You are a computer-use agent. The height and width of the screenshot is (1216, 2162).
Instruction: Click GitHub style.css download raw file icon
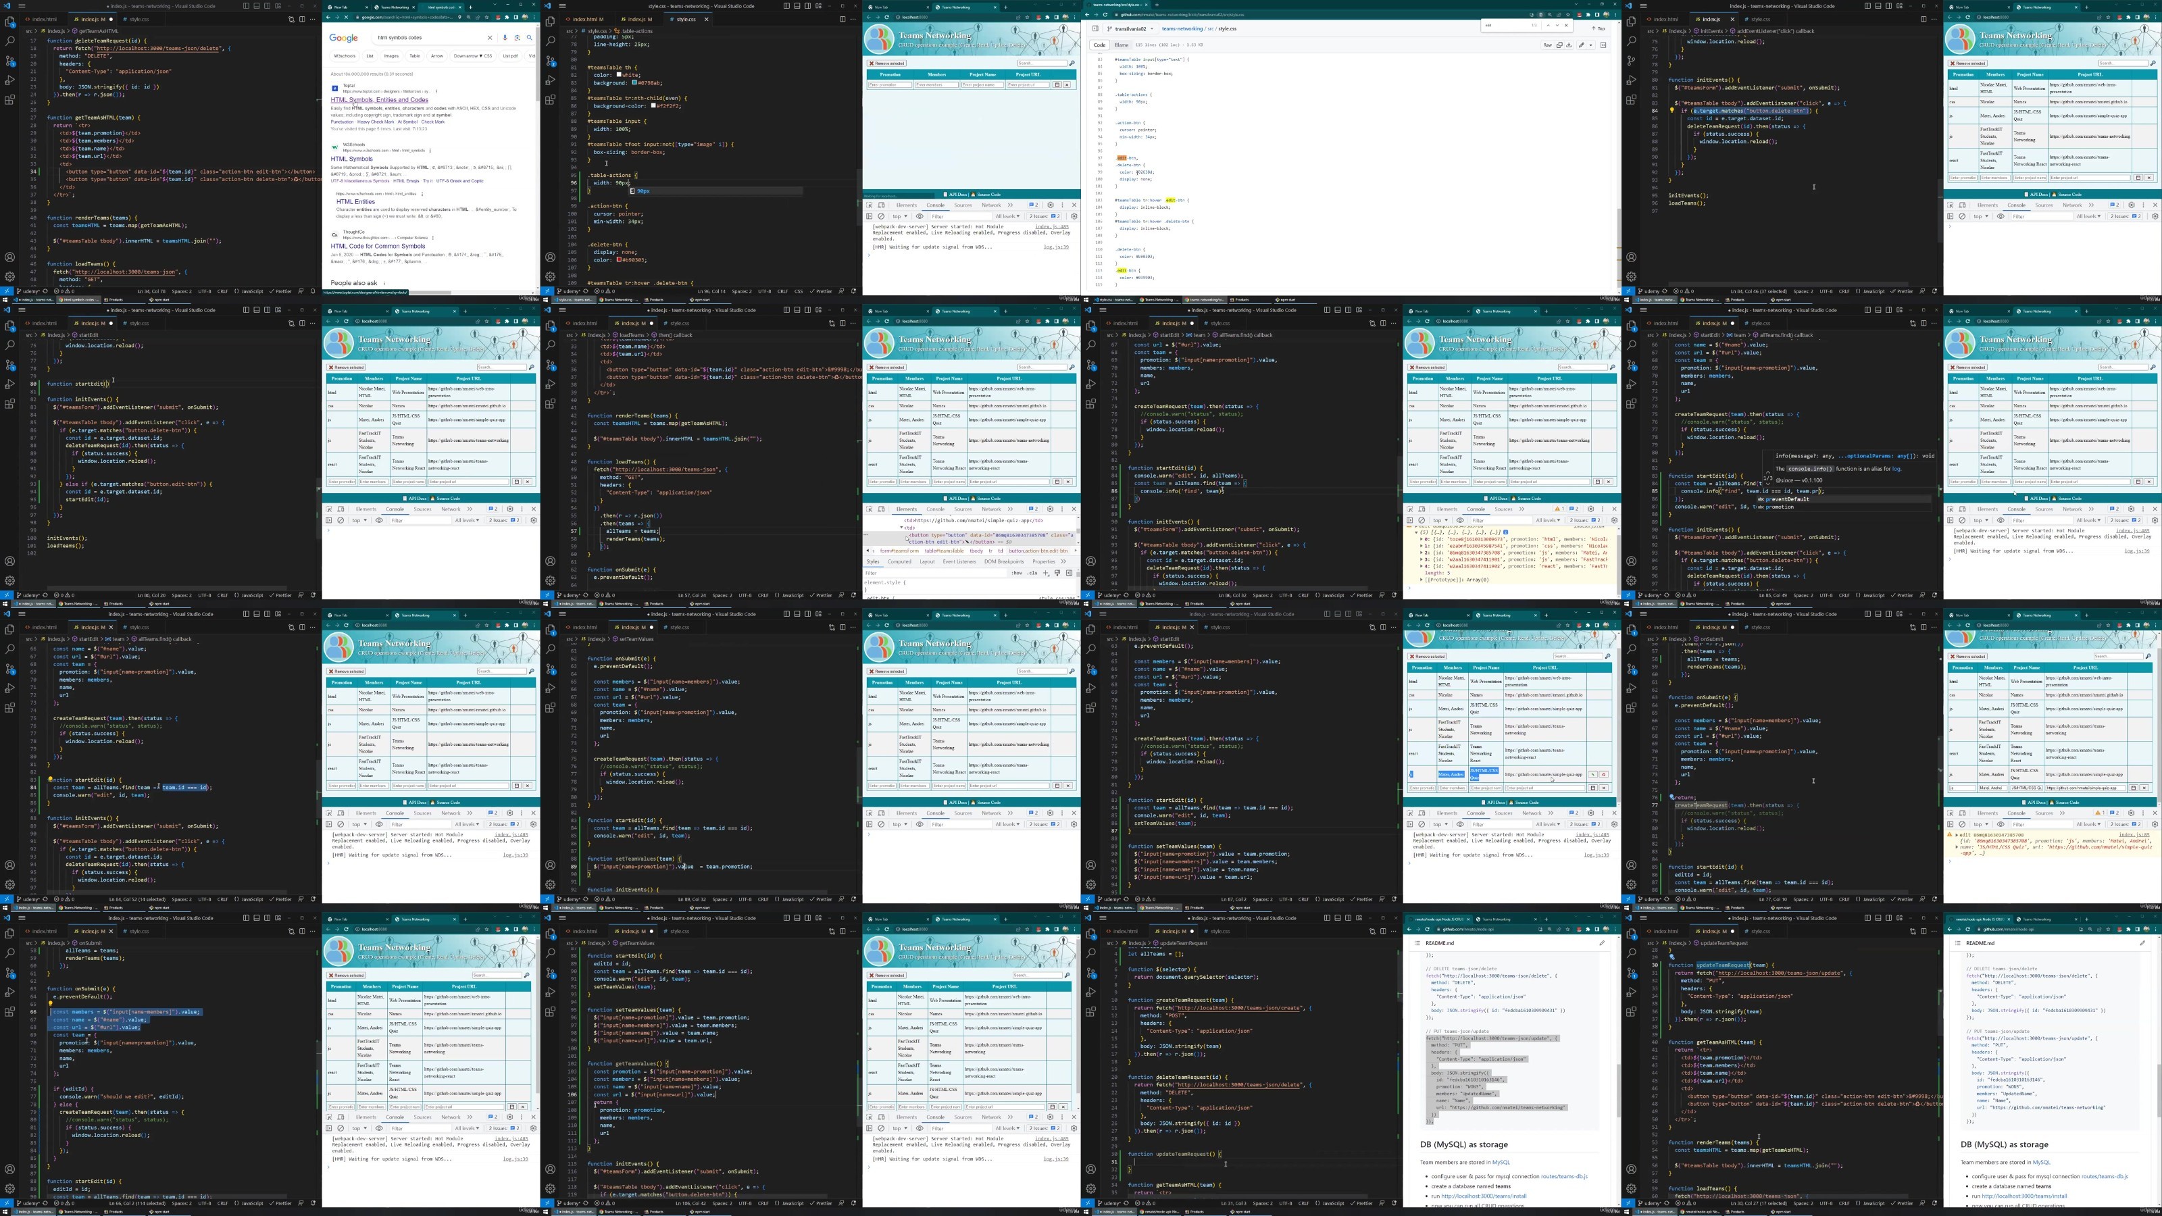pyautogui.click(x=1569, y=45)
